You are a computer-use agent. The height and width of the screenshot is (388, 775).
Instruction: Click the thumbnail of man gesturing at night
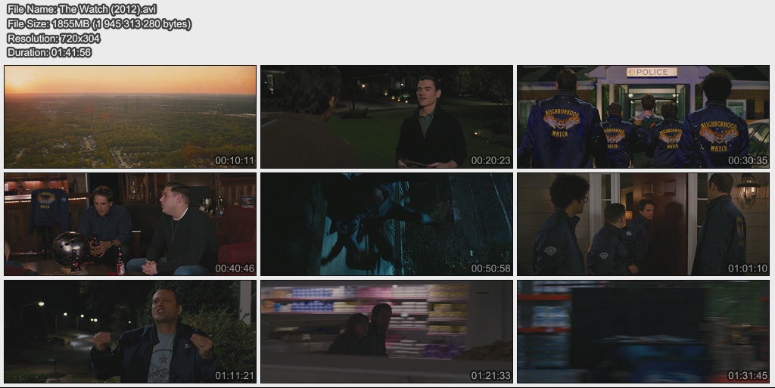(130, 331)
